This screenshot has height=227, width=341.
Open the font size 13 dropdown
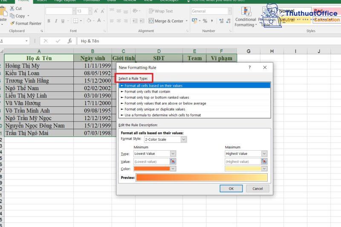tap(90, 11)
